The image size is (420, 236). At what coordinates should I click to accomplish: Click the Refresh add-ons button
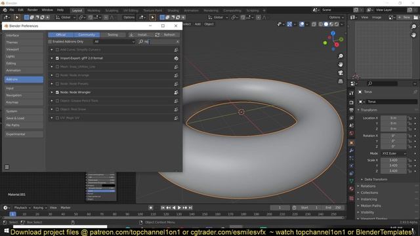pos(167,35)
